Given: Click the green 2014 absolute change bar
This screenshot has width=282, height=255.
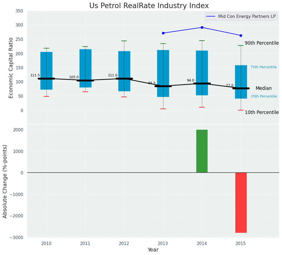Looking at the screenshot, I should click(x=202, y=151).
